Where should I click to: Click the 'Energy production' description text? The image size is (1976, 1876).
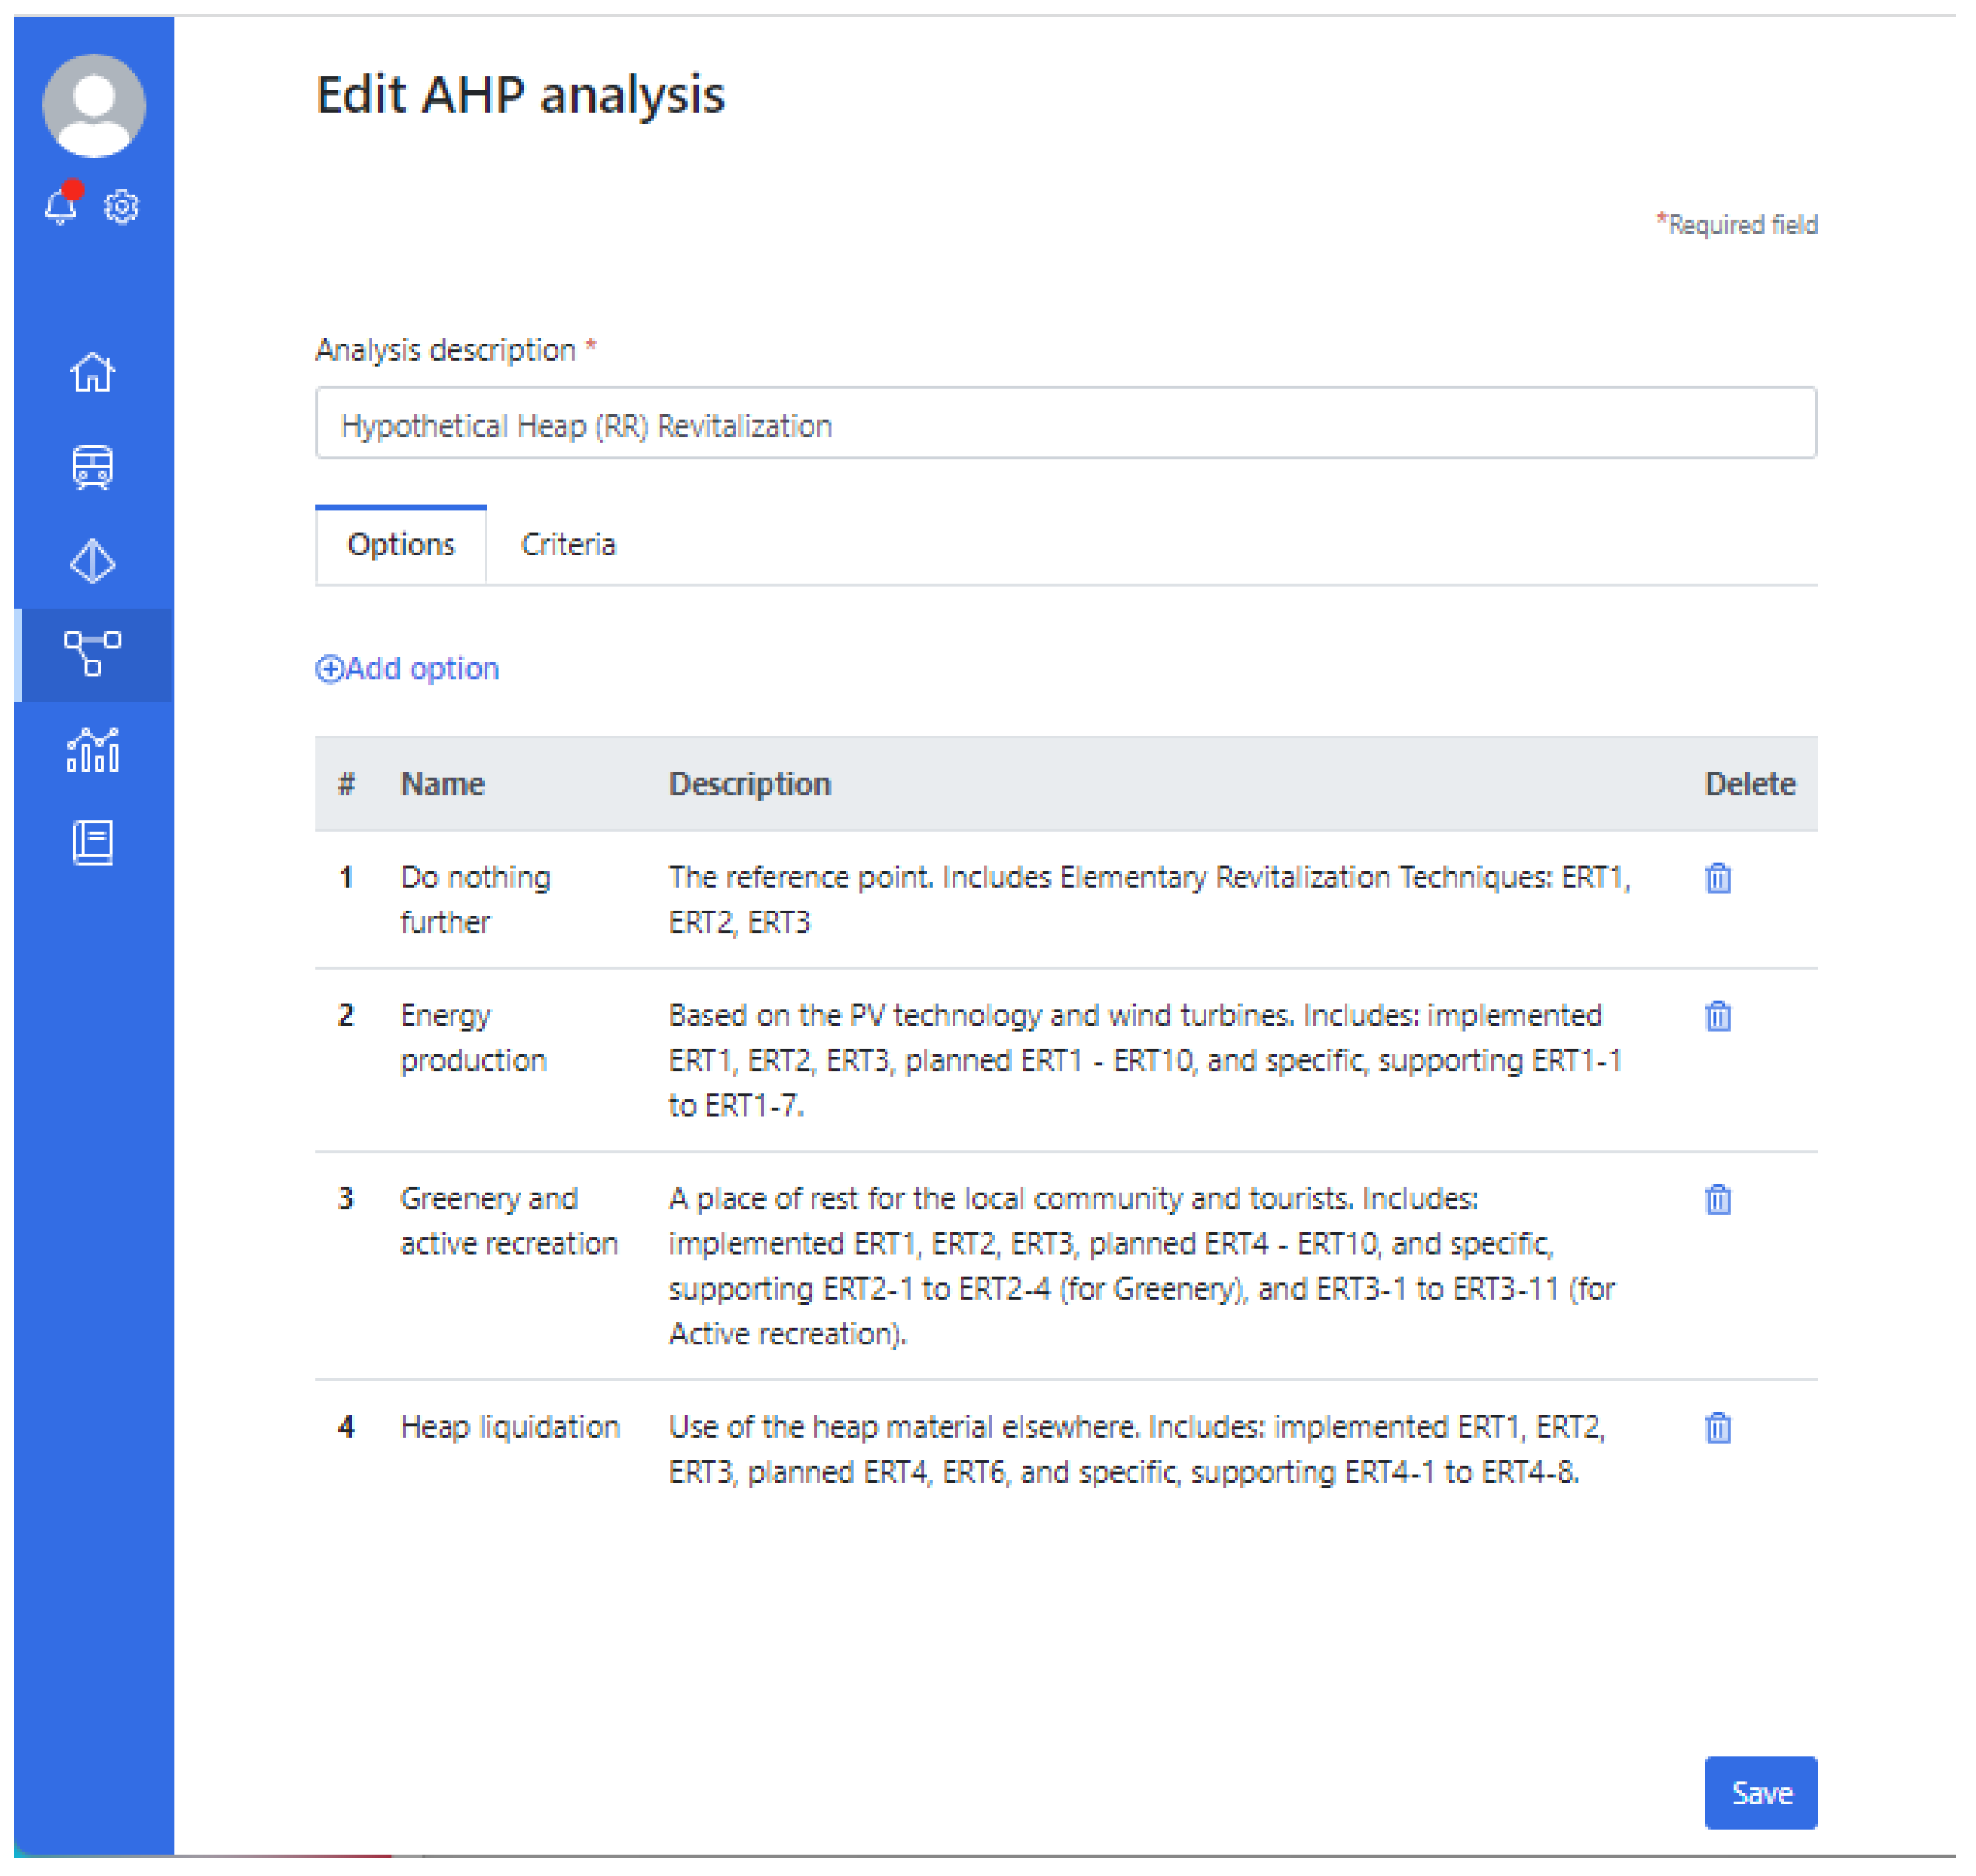[1144, 1059]
